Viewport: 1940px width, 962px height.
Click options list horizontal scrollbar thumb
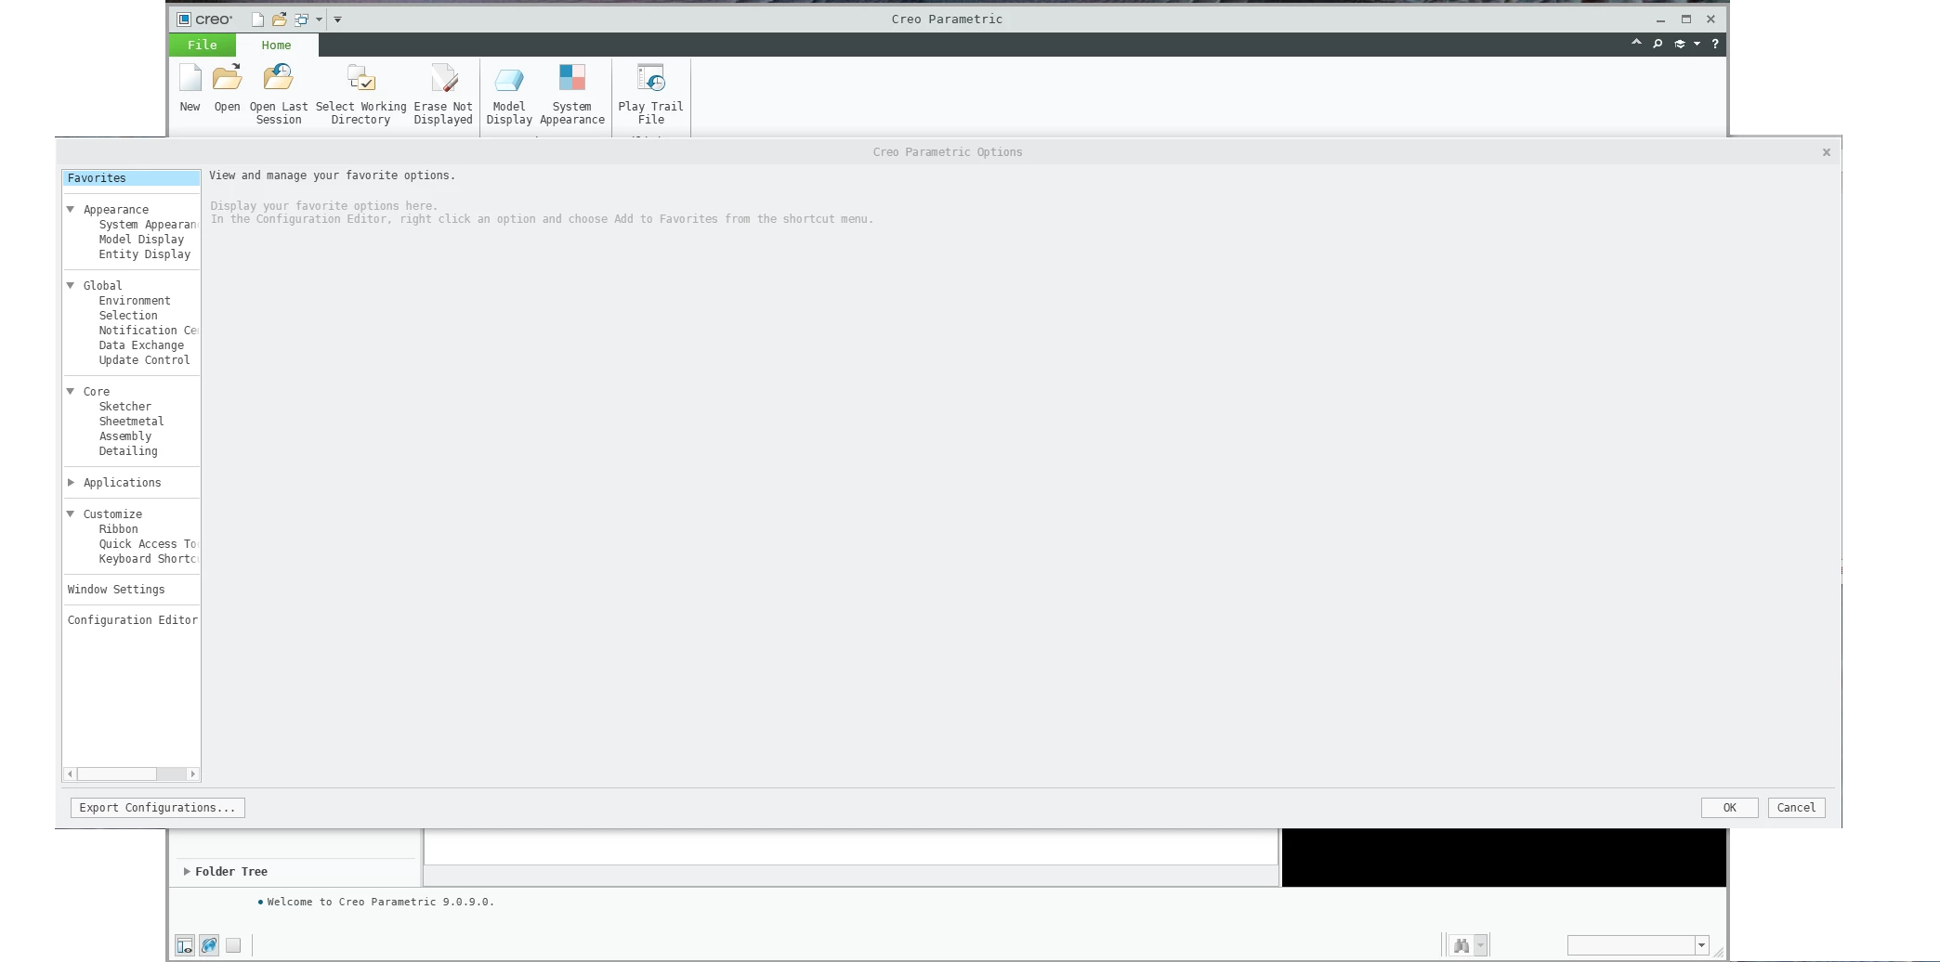(x=117, y=773)
